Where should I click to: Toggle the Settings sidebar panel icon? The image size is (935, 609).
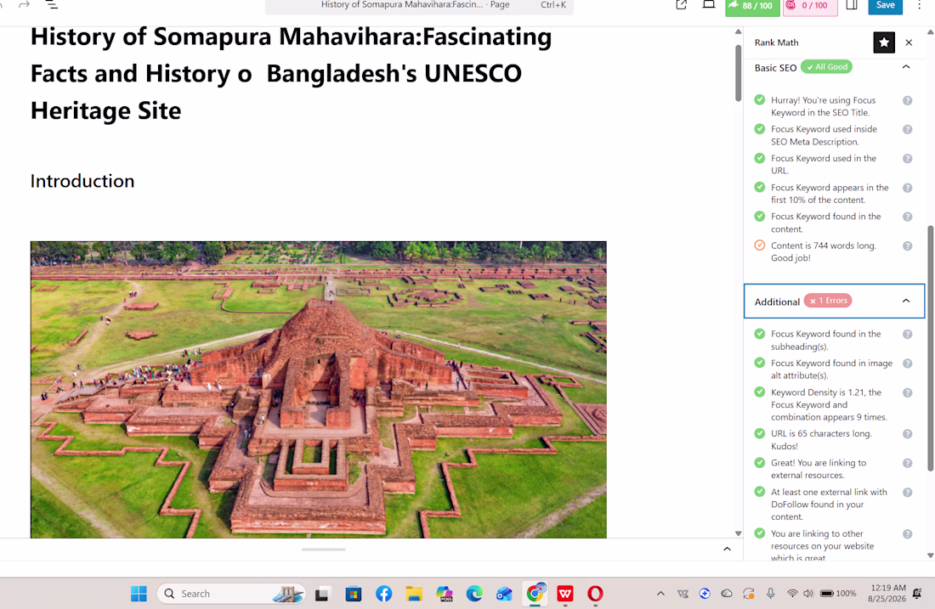point(852,5)
